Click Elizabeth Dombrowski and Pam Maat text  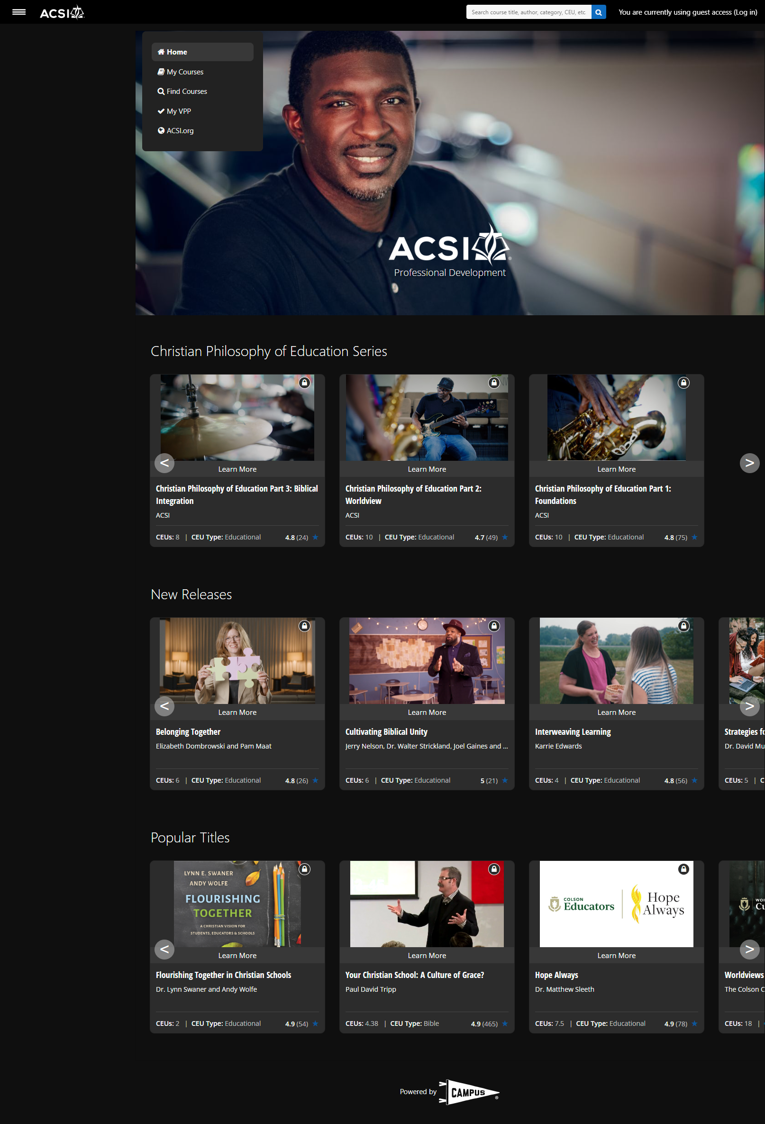(x=213, y=746)
